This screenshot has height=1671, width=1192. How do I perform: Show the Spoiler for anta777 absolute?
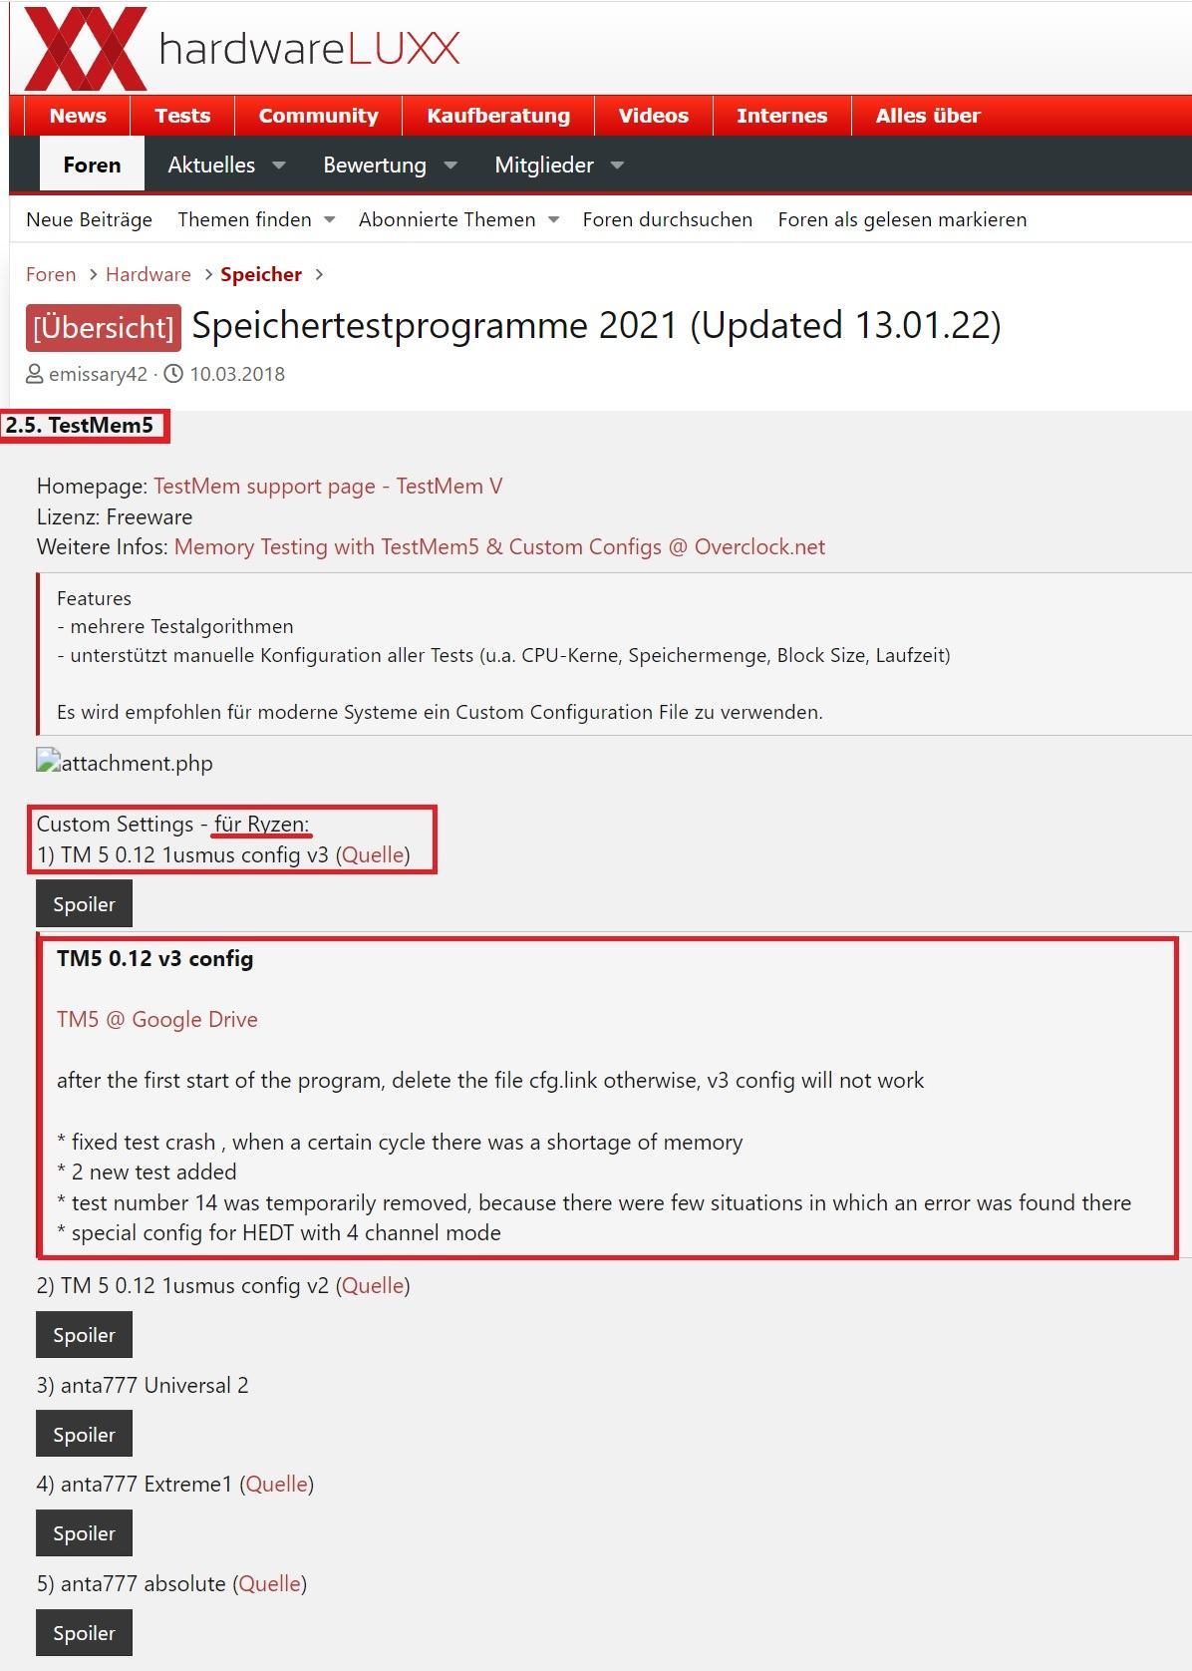point(84,1633)
